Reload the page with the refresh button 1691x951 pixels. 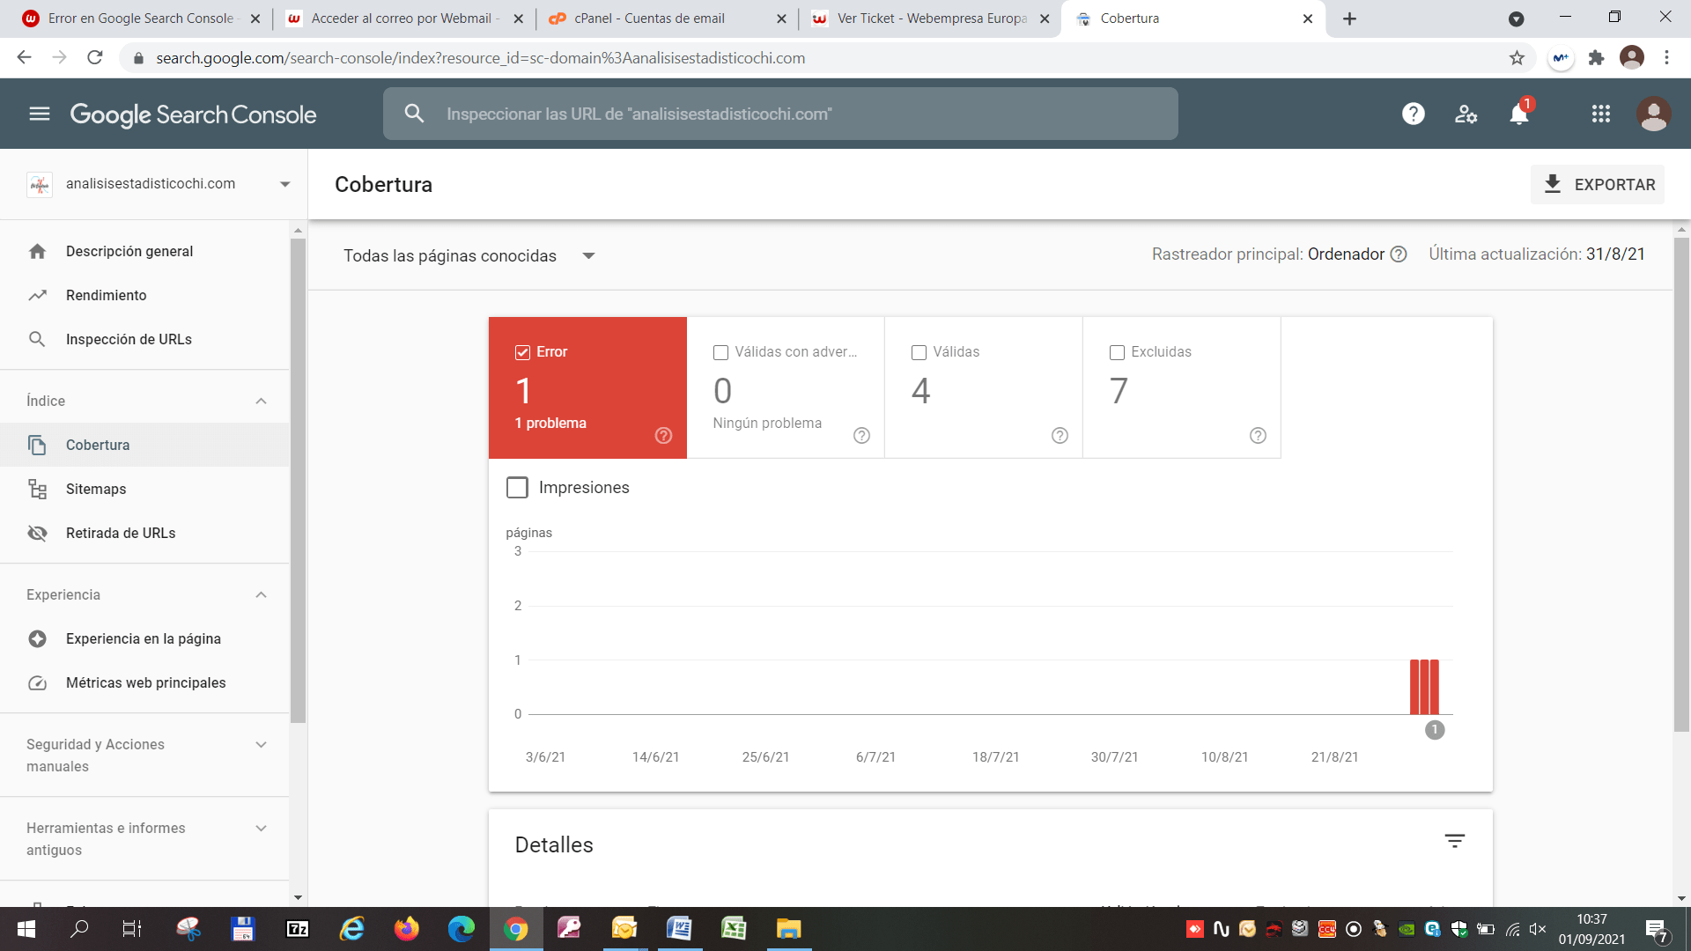(95, 58)
